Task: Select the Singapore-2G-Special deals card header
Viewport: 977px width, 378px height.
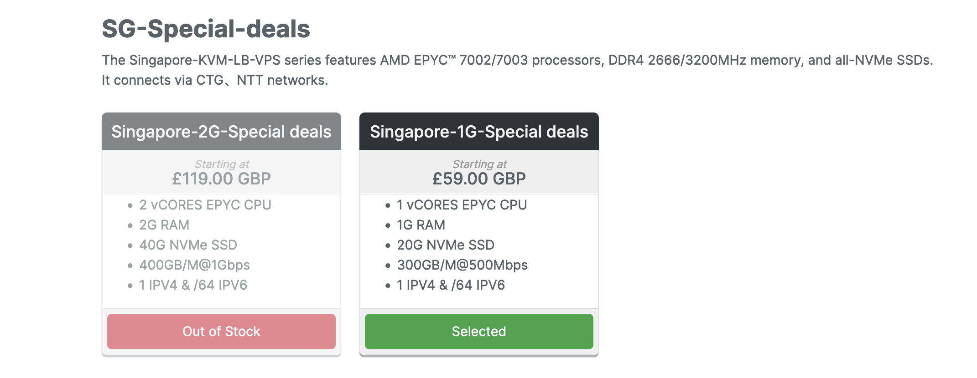Action: [x=221, y=132]
